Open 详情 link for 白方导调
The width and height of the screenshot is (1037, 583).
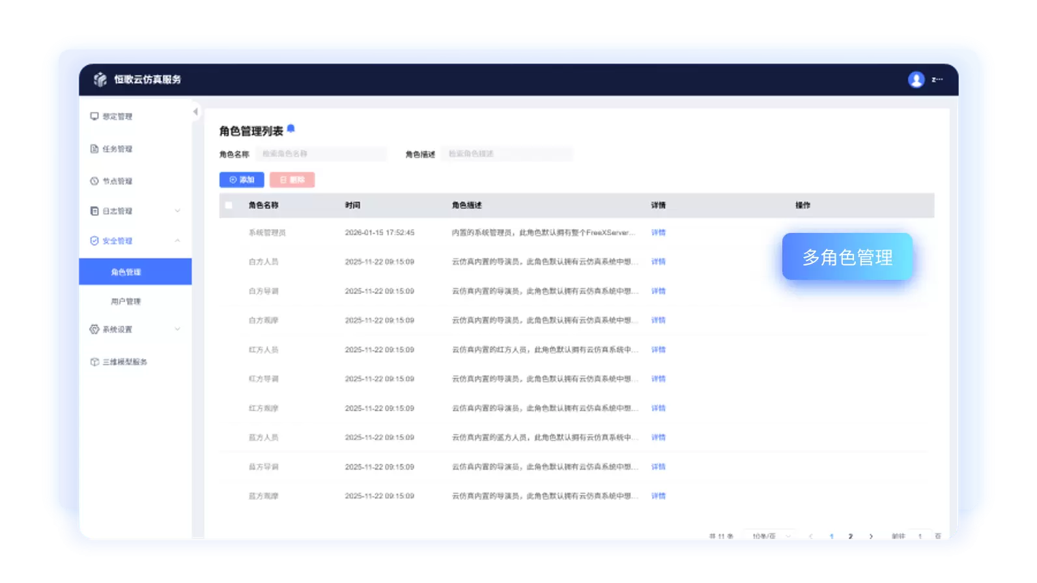point(659,291)
